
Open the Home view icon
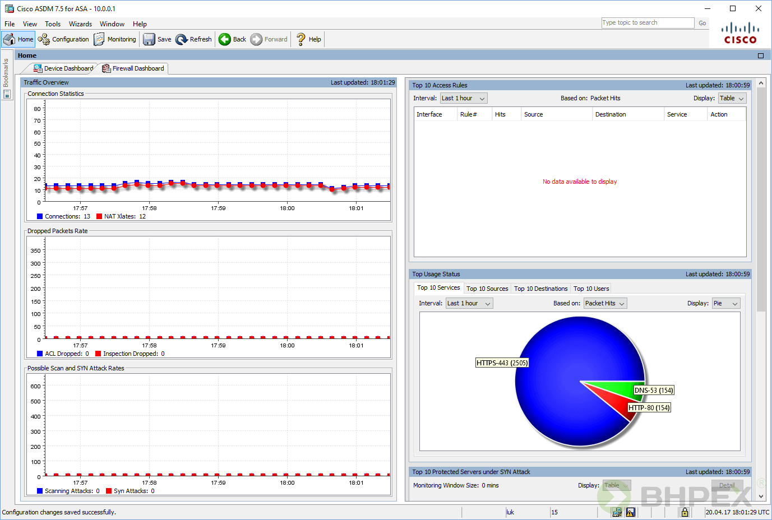9,39
